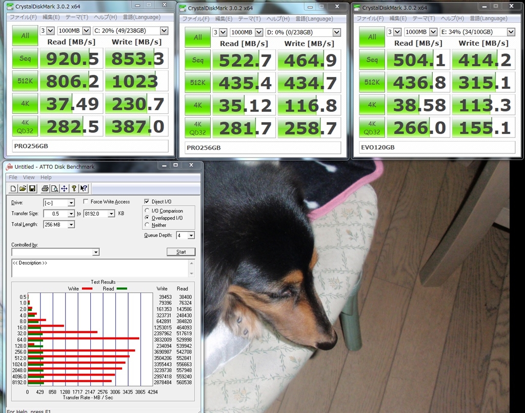Start the ATTO benchmark
Image resolution: width=525 pixels, height=413 pixels.
coord(181,252)
